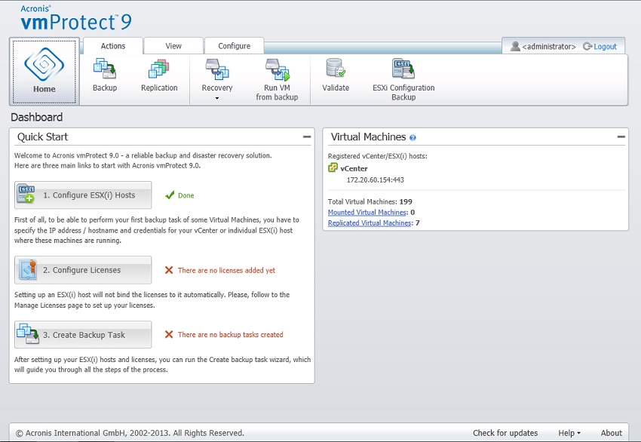Image resolution: width=641 pixels, height=442 pixels.
Task: Click the <administrator> username text
Action: [x=549, y=47]
